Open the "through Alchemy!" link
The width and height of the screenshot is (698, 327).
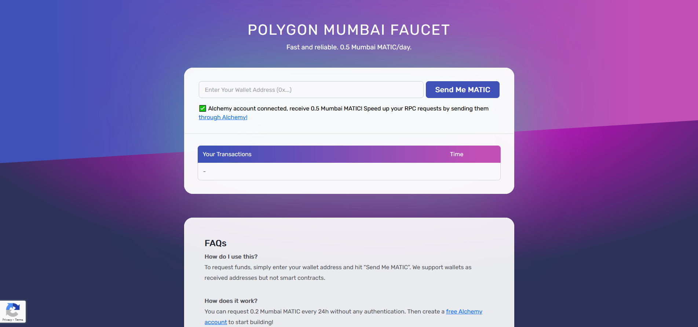pyautogui.click(x=223, y=117)
